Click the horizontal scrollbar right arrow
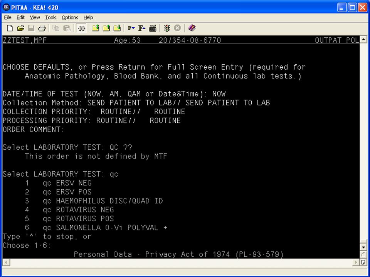The height and width of the screenshot is (277, 370). (356, 262)
